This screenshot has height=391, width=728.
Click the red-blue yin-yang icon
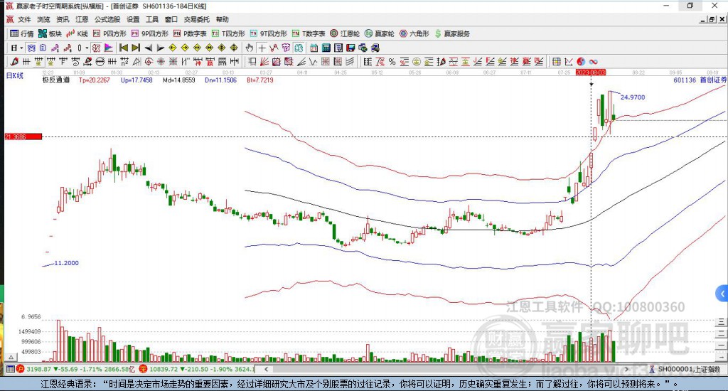coord(581,61)
